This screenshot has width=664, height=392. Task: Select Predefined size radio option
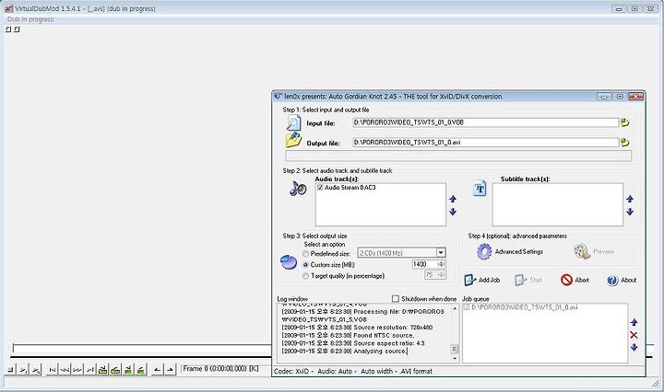(306, 254)
